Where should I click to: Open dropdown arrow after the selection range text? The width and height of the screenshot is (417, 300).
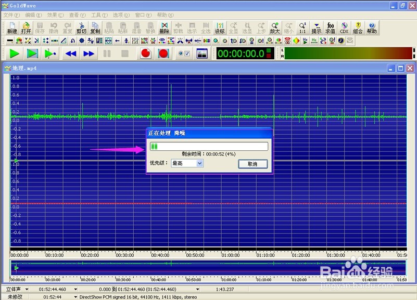click(x=198, y=290)
